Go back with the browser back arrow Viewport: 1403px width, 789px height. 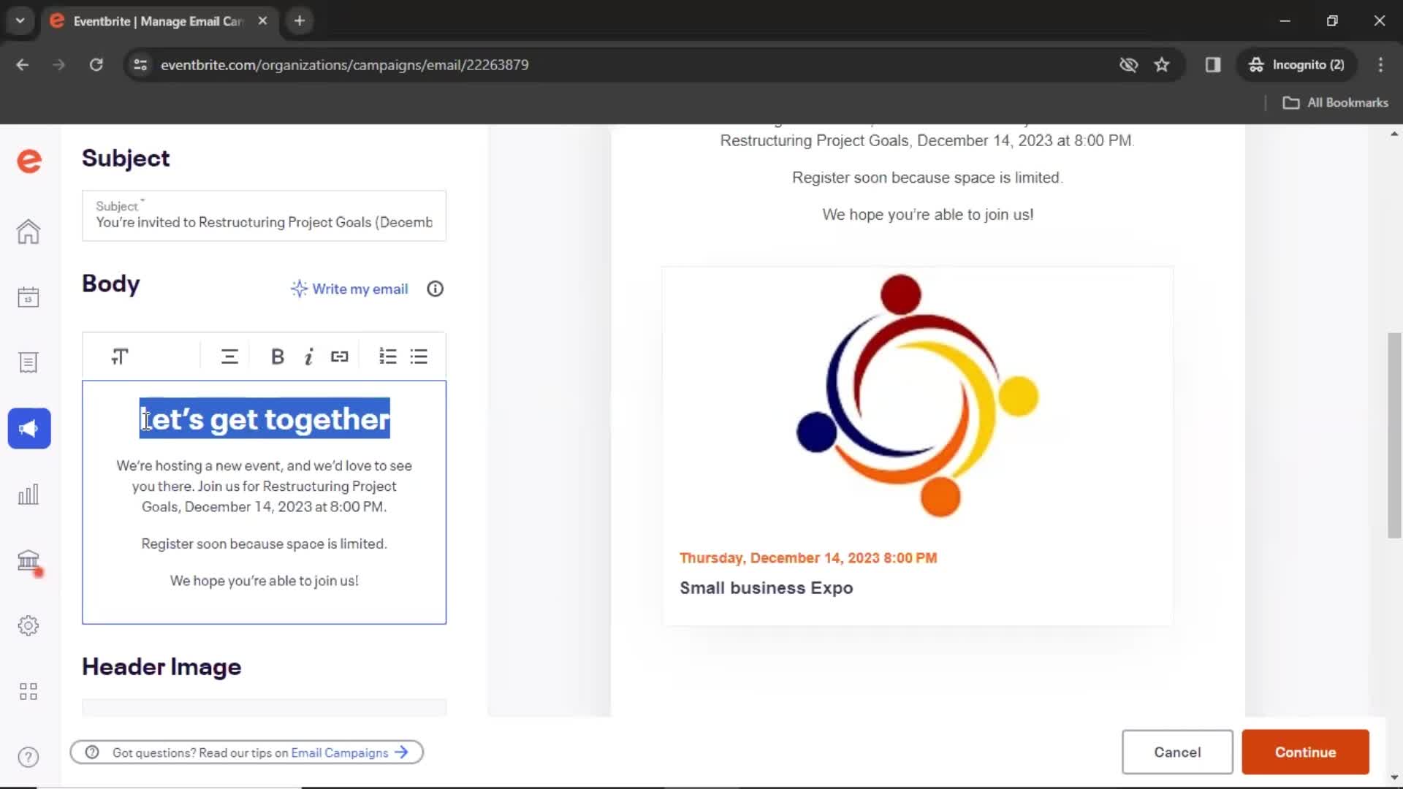coord(23,65)
